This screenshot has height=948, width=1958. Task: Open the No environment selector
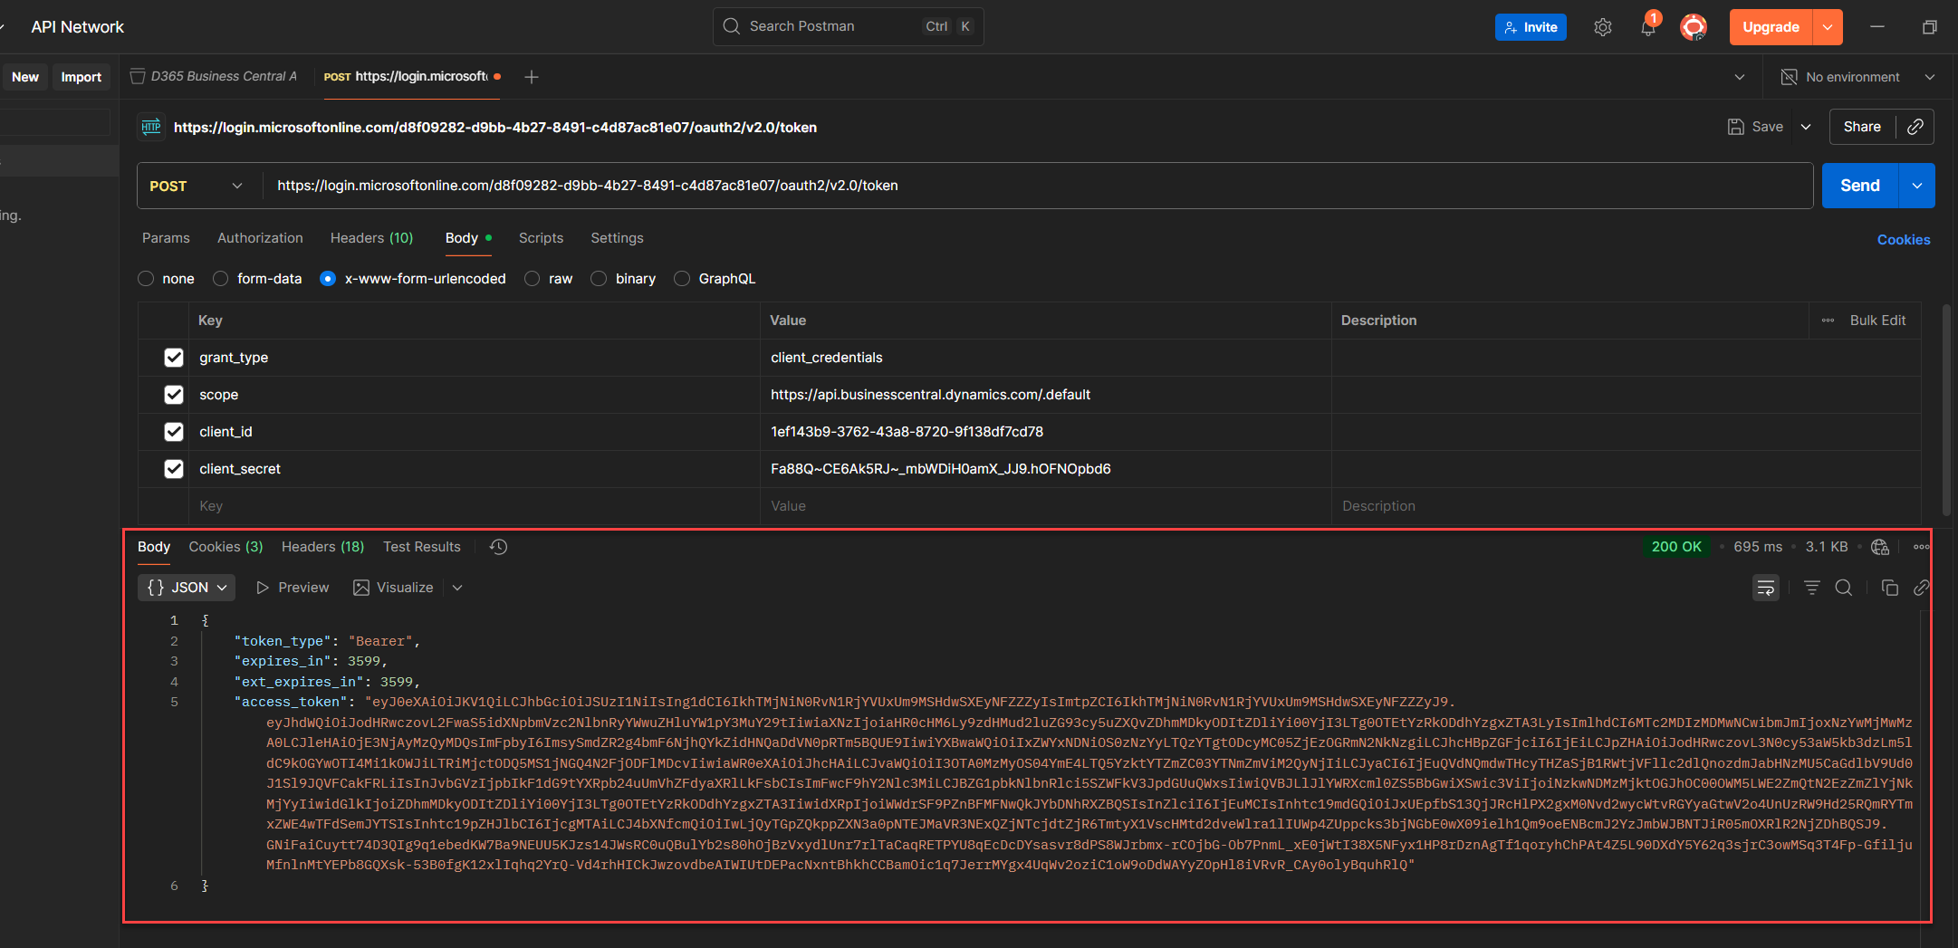click(x=1857, y=77)
